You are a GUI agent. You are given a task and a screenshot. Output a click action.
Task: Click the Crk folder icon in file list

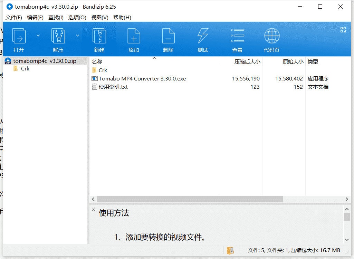coord(94,70)
